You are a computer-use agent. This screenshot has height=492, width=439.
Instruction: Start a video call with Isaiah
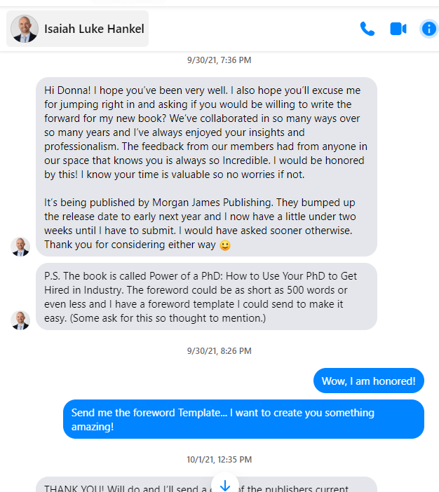398,29
